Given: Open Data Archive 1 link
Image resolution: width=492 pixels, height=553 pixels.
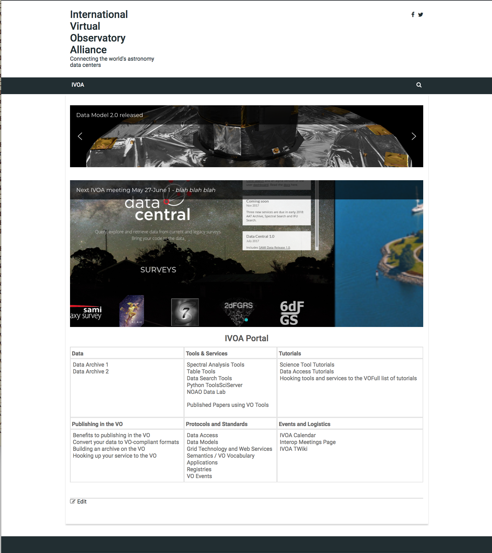Looking at the screenshot, I should 90,365.
